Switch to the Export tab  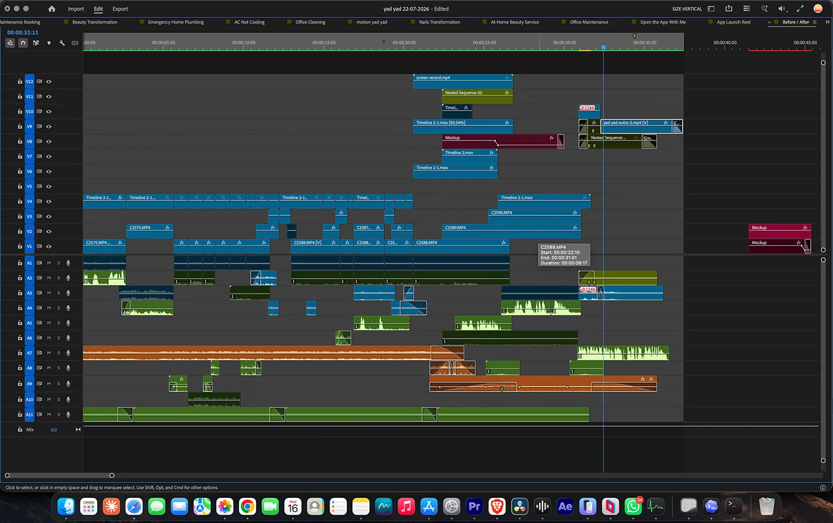point(120,9)
